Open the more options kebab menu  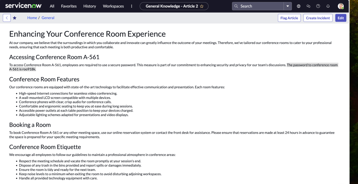131,6
